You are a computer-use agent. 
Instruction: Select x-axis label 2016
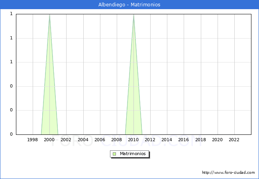pyautogui.click(x=184, y=140)
